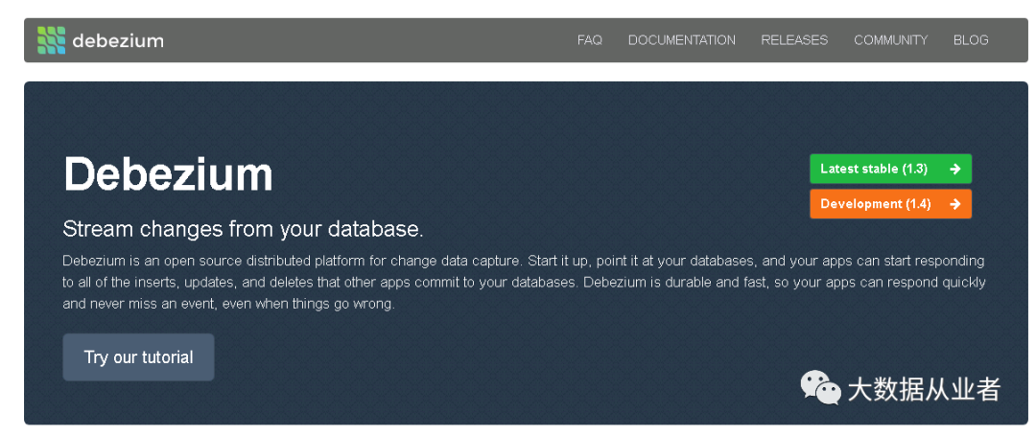The image size is (1036, 436).
Task: Open the DOCUMENTATION menu item
Action: tap(681, 40)
